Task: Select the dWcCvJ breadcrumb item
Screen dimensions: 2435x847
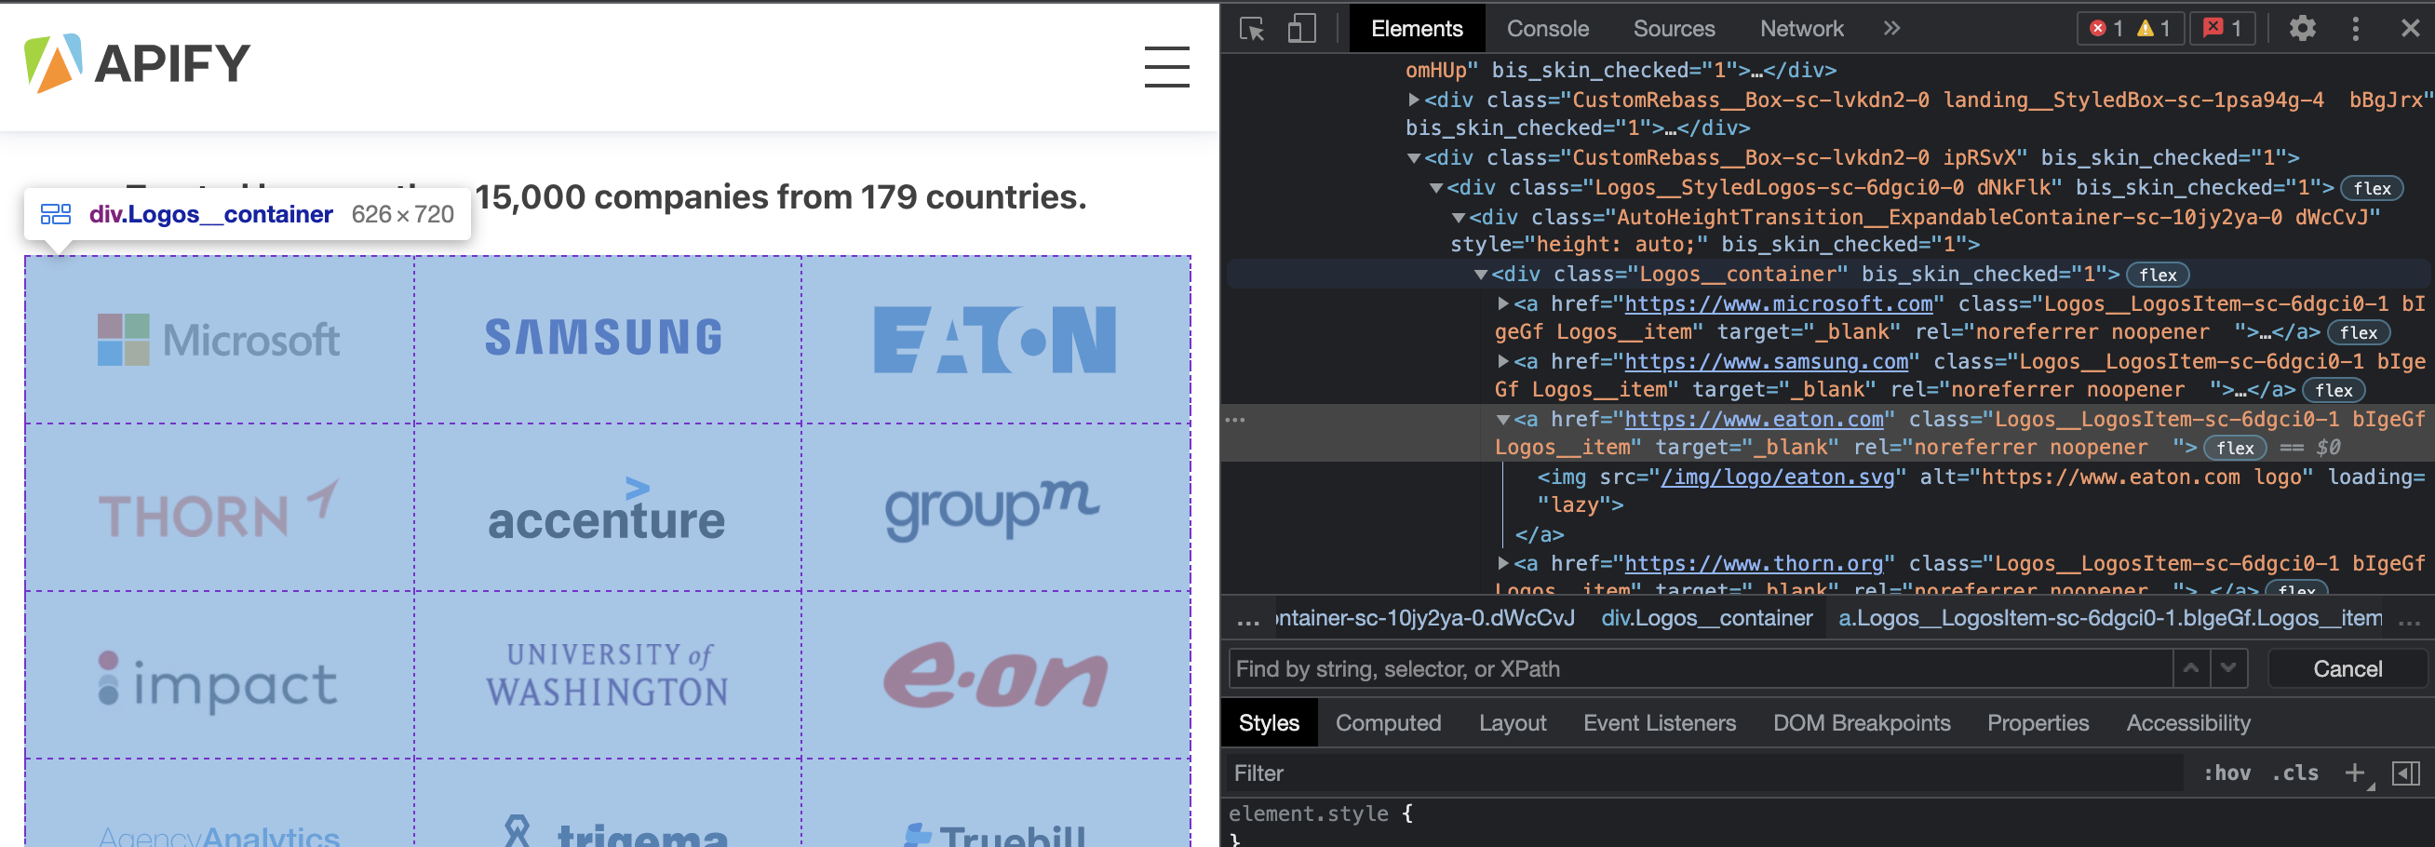Action: pos(1424,618)
